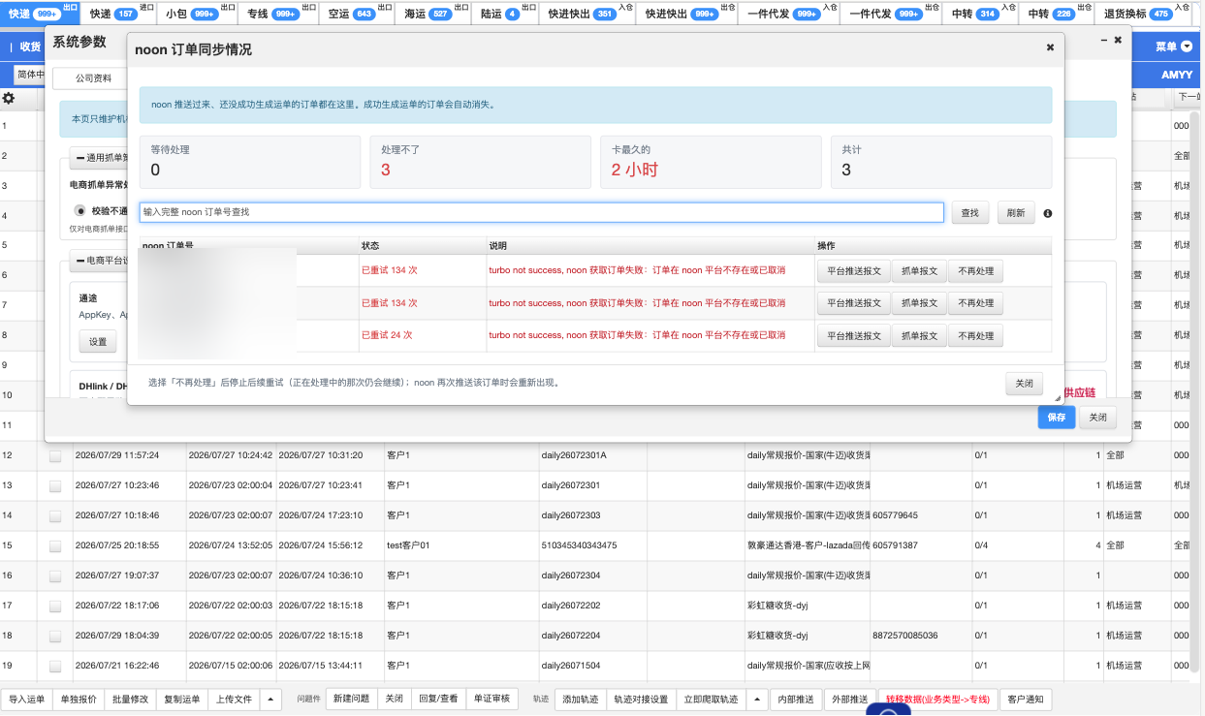Open the 快进快出 入仓 351 tab

click(x=588, y=14)
